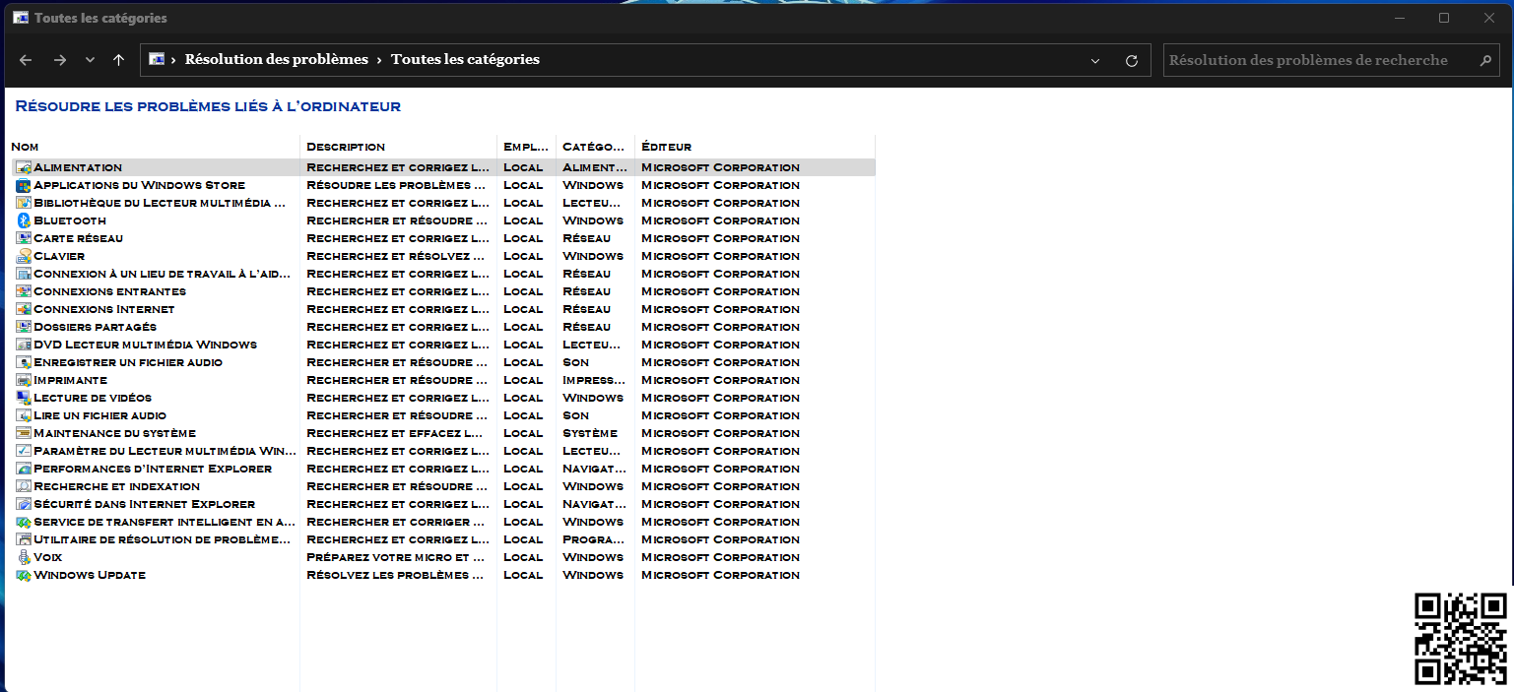
Task: Click the control panel icon in address bar
Action: (157, 59)
